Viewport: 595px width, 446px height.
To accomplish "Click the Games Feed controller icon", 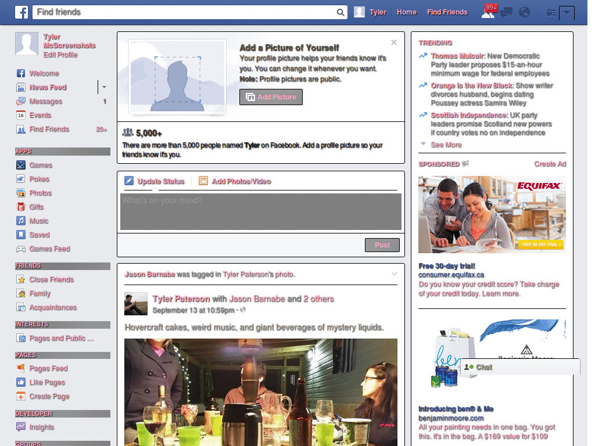I will click(x=21, y=249).
